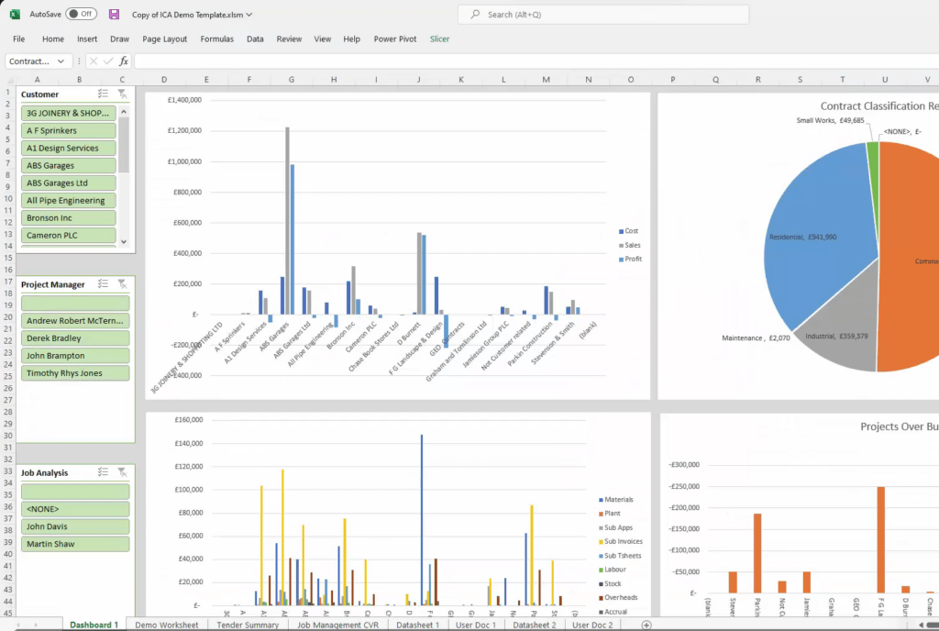Select Bronson Inc customer
The height and width of the screenshot is (631, 939).
(x=68, y=218)
